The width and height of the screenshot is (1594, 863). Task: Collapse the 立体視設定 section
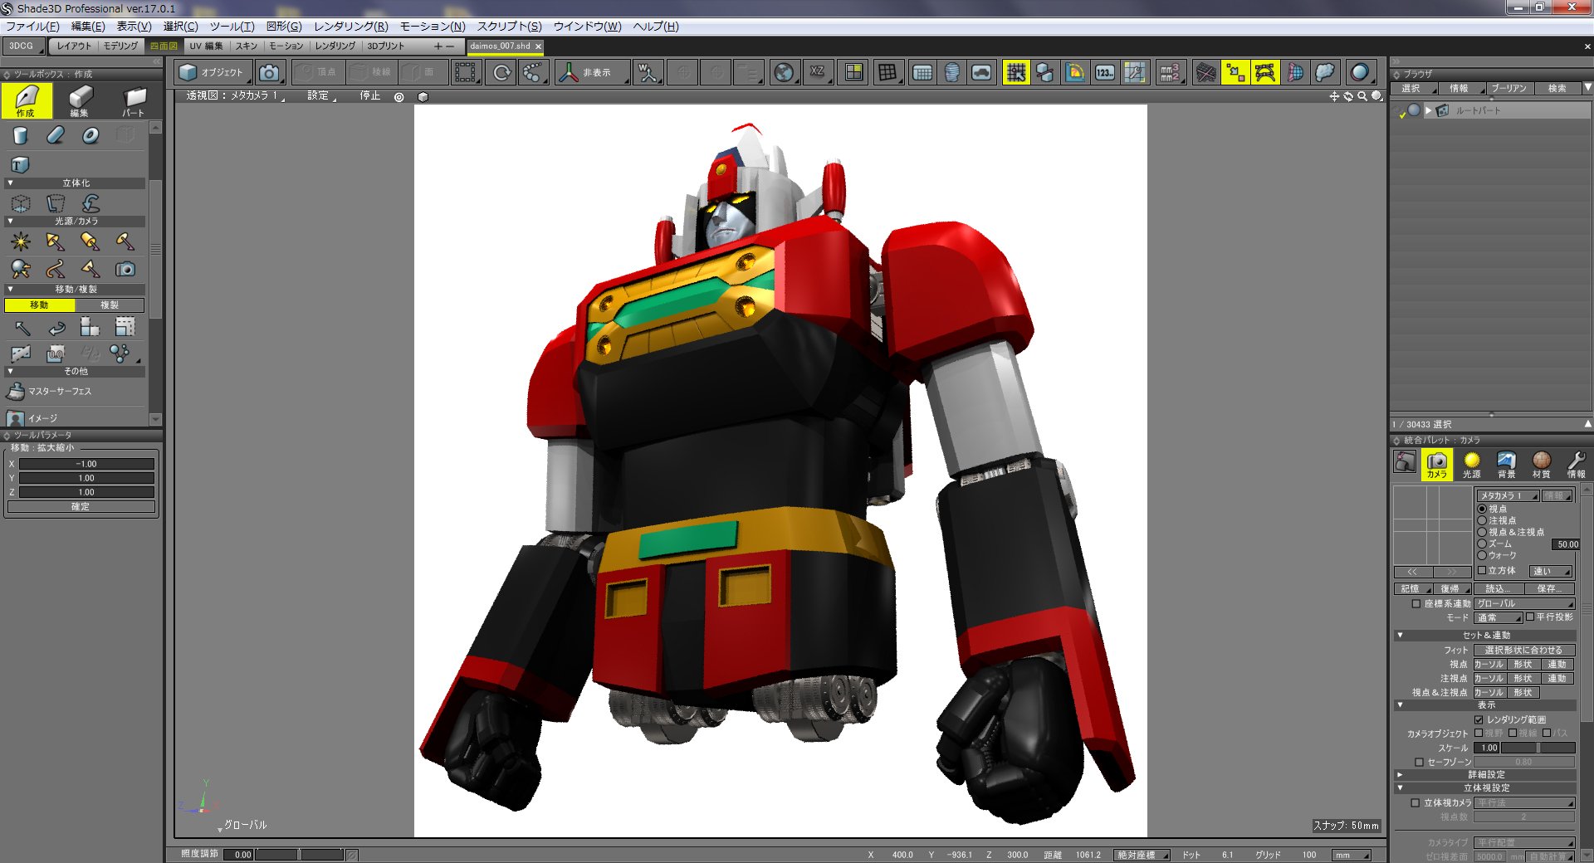1400,787
